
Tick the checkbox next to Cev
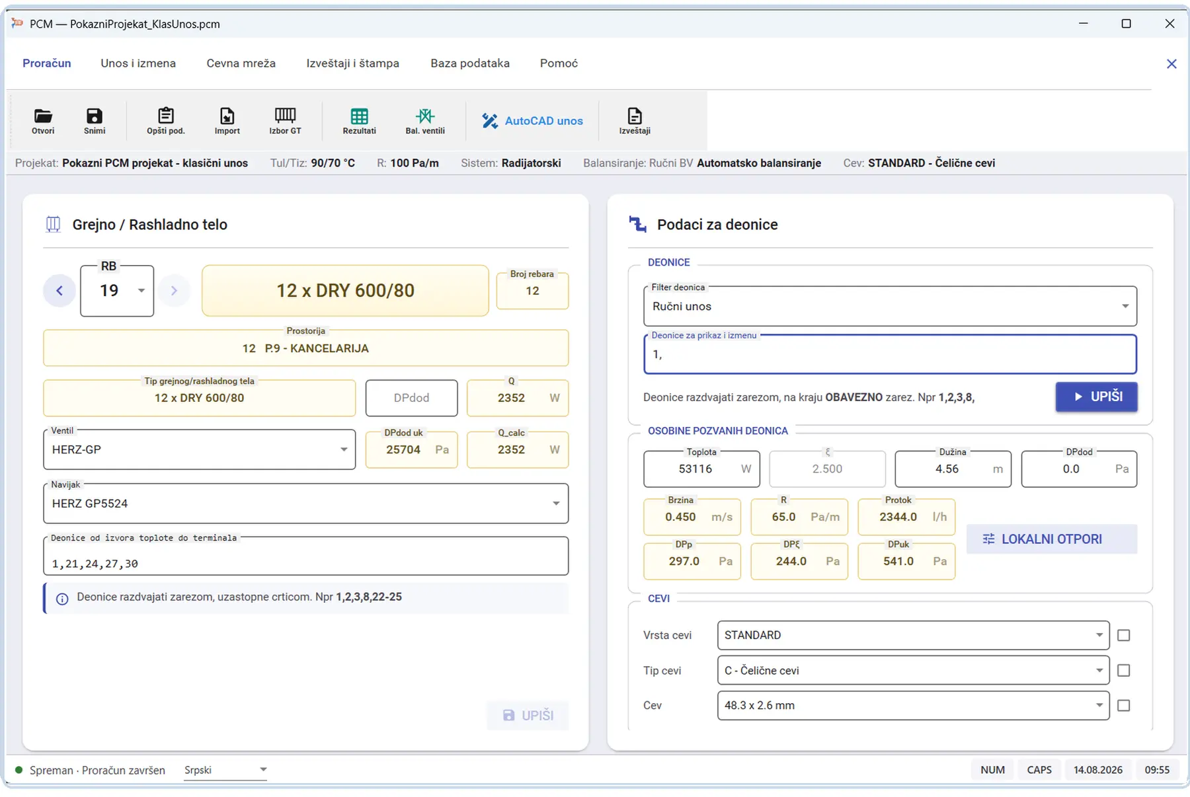(x=1123, y=705)
